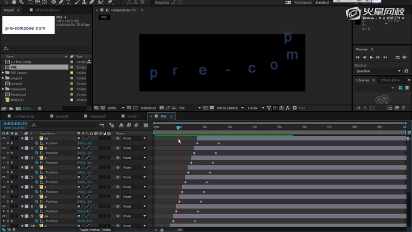Switch to the Comp 1 timeline tab
This screenshot has width=412, height=232.
tap(133, 116)
